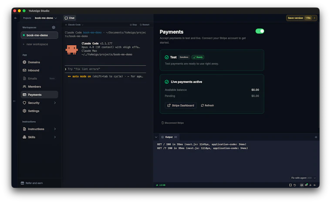
Task: Select the Output tab
Action: click(x=169, y=137)
